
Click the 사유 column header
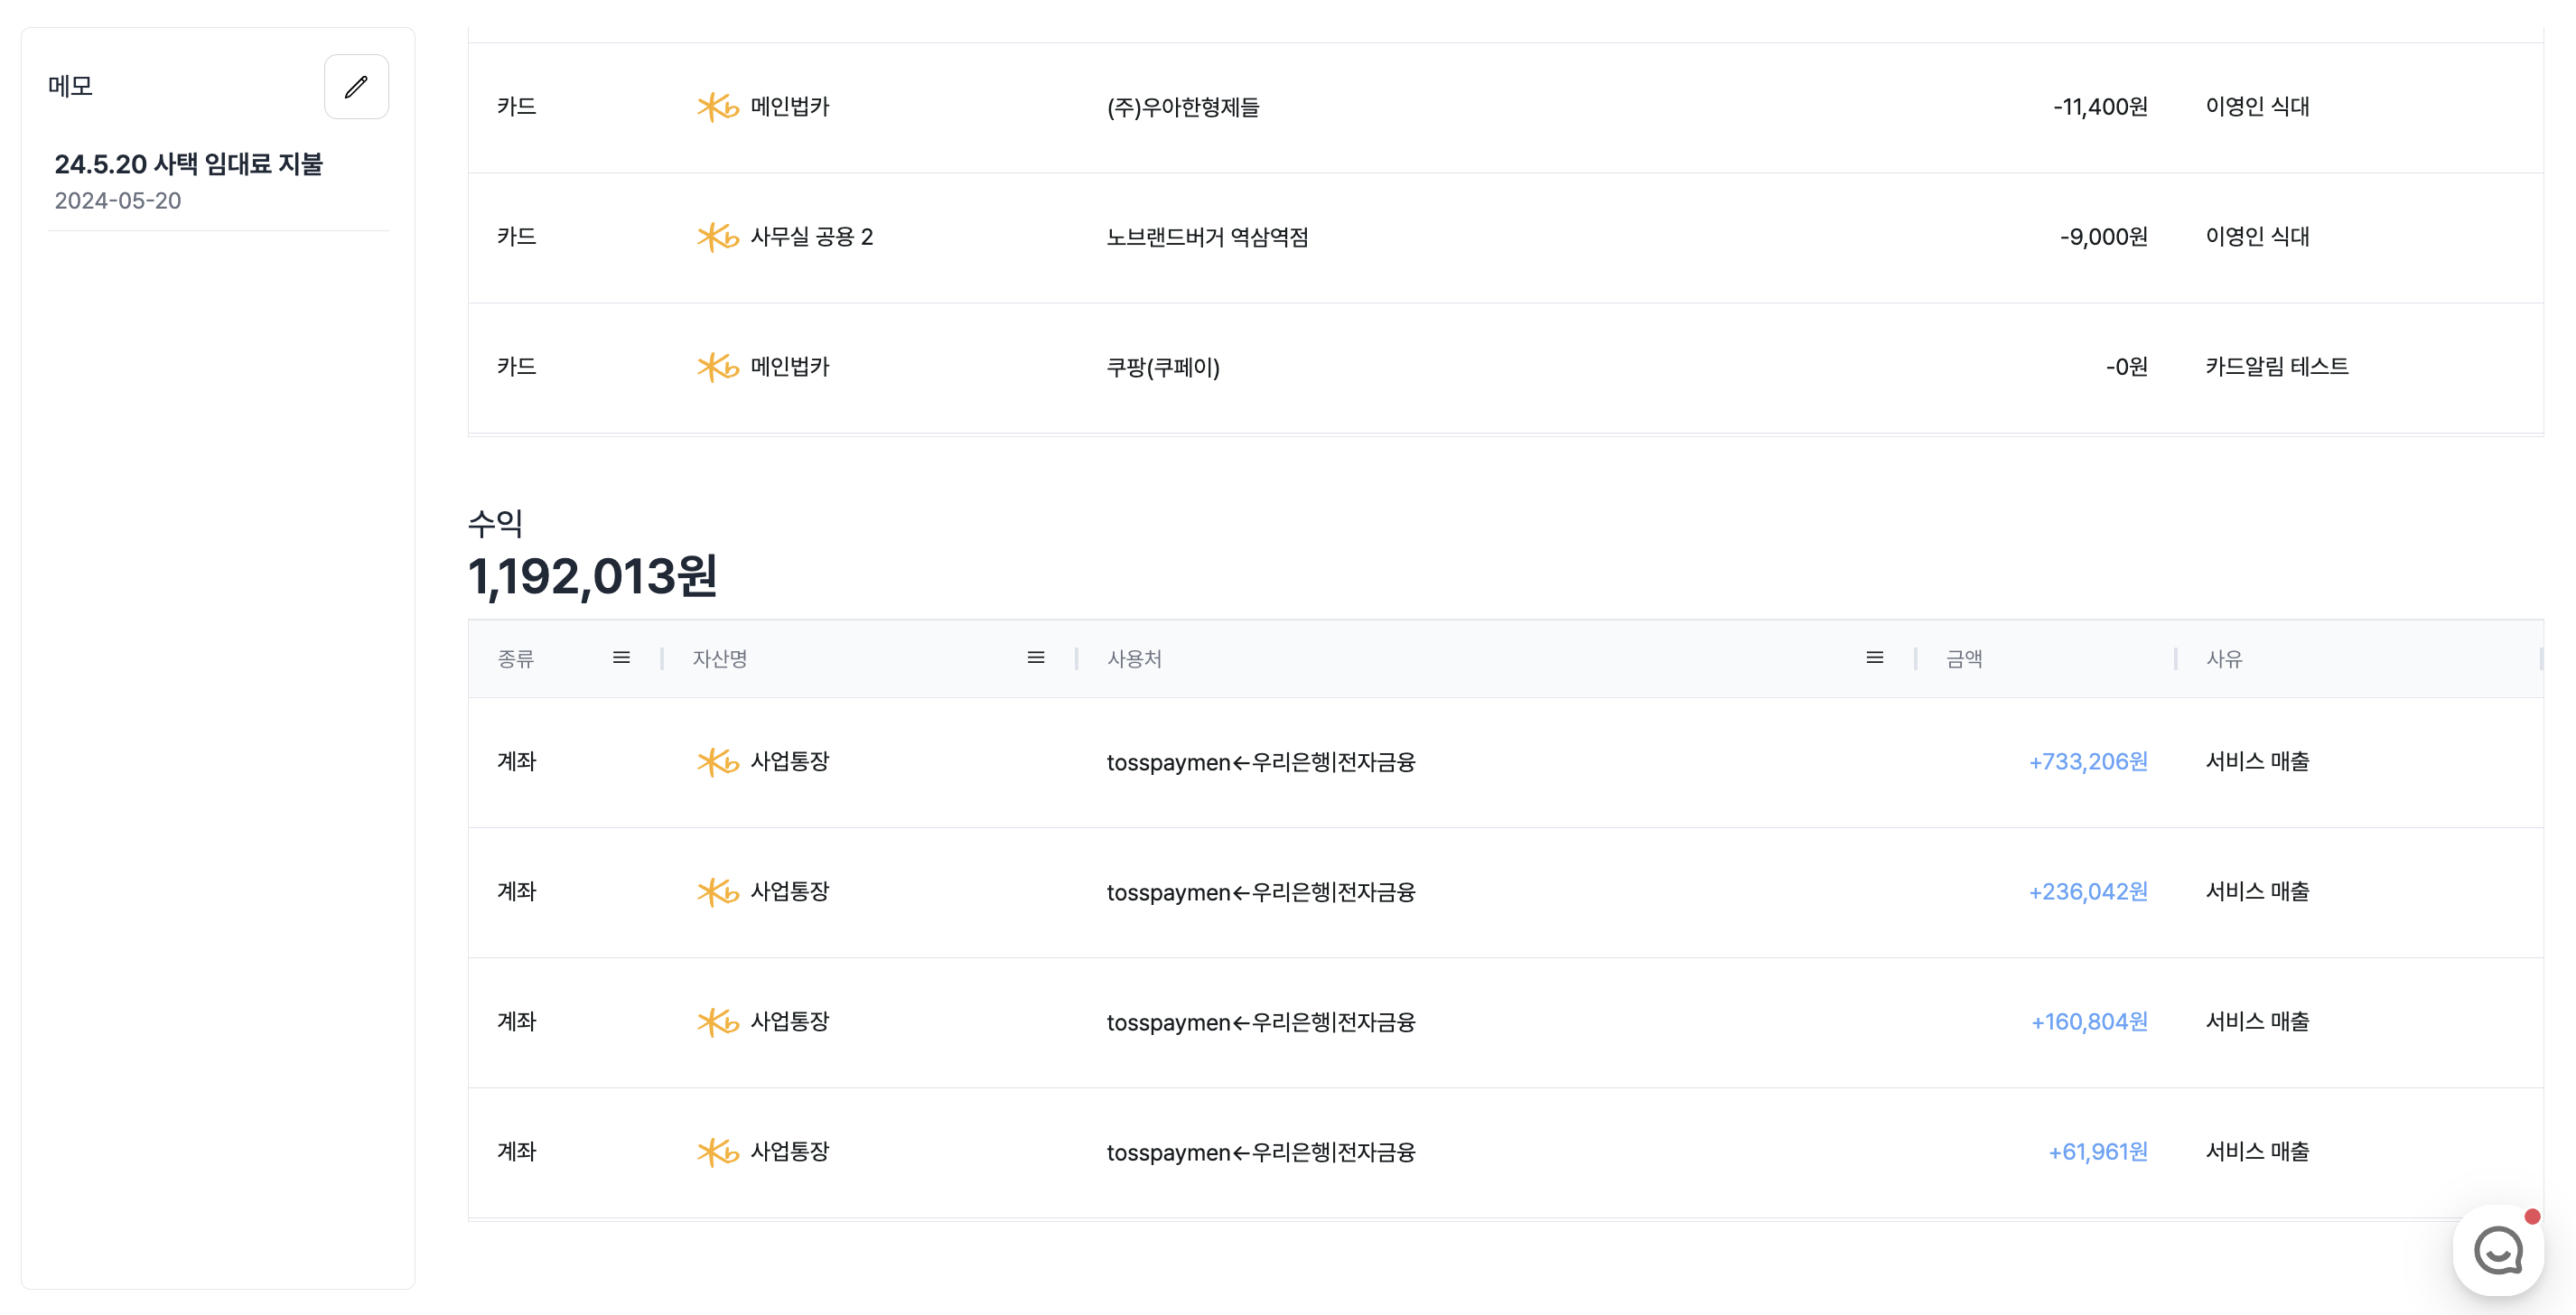pyautogui.click(x=2224, y=659)
